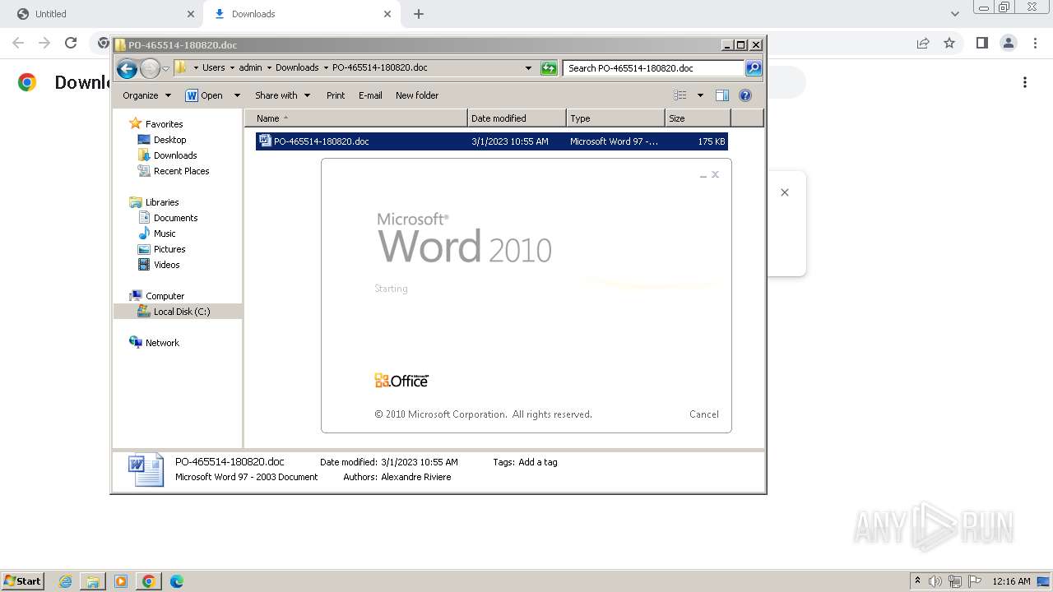Dismiss the Chrome download card
Image resolution: width=1053 pixels, height=592 pixels.
785,192
